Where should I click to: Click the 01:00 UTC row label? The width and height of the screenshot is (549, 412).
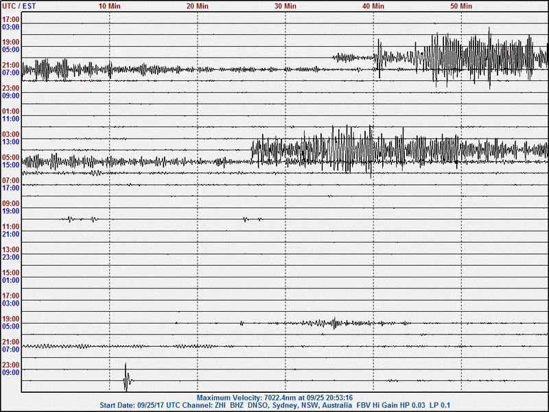click(x=11, y=111)
